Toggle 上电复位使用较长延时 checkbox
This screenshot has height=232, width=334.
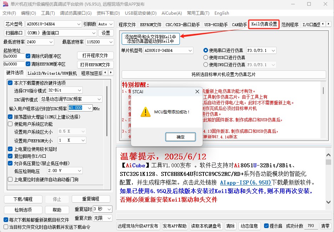10,149
